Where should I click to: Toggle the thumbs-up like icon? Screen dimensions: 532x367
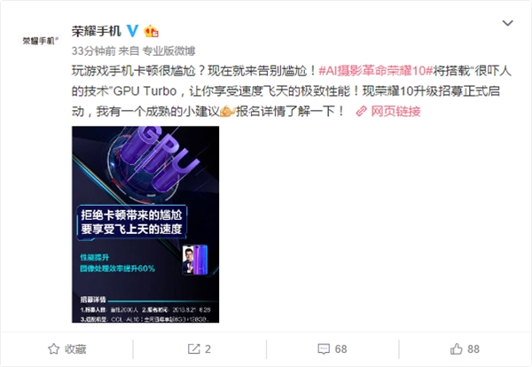point(457,348)
